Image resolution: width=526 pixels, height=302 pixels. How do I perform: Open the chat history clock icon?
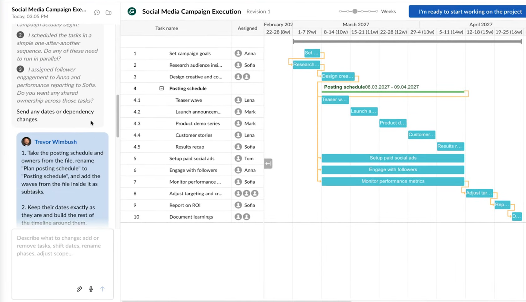[97, 12]
